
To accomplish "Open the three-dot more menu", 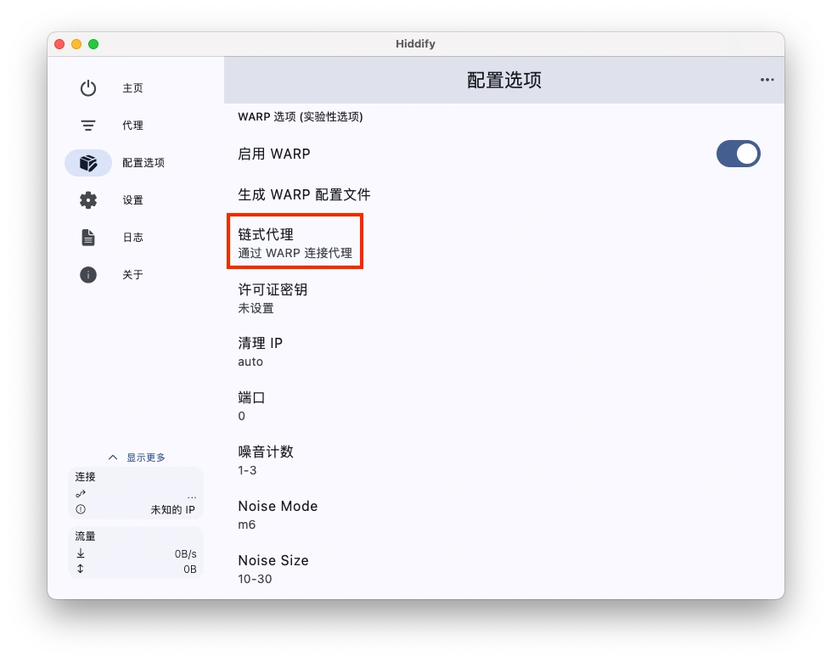I will (x=767, y=80).
